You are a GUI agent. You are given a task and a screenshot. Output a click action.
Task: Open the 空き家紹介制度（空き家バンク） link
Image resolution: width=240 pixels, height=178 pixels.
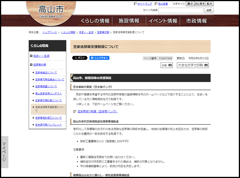(x=97, y=112)
